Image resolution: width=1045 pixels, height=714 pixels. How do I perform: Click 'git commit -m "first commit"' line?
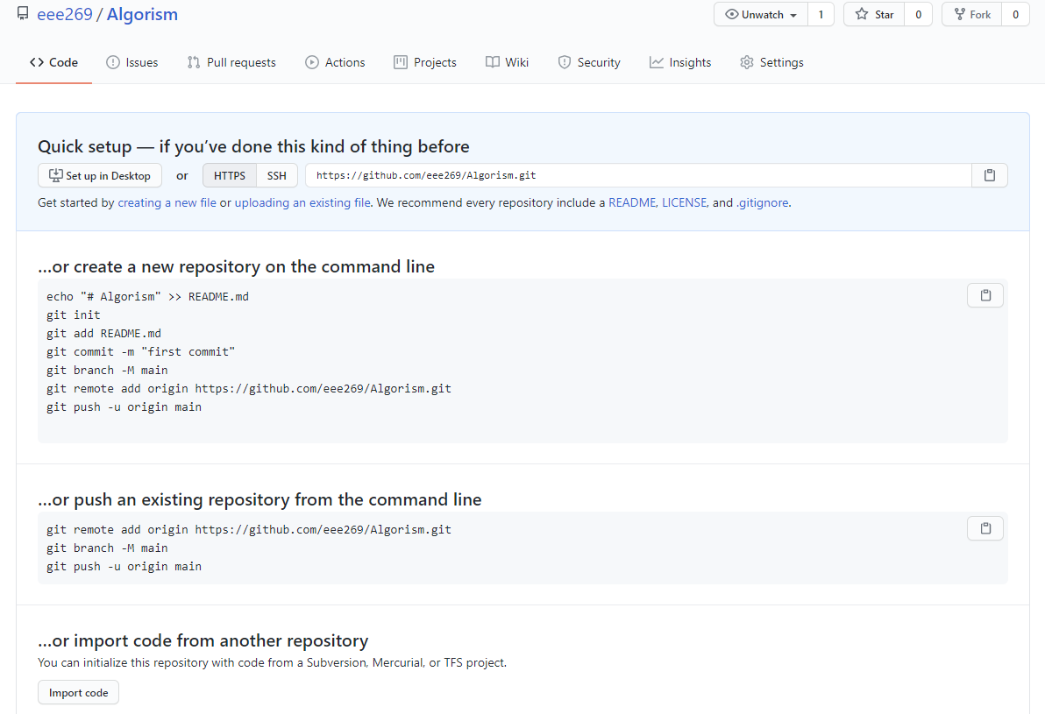coord(140,351)
